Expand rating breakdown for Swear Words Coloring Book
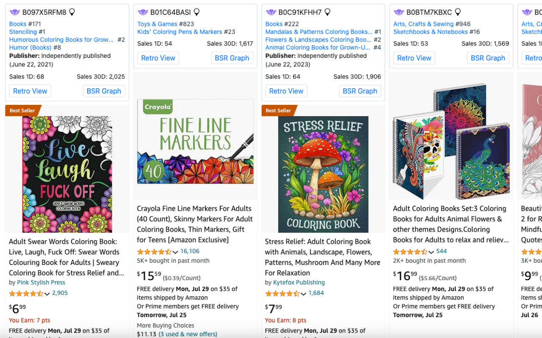542x338 pixels. pyautogui.click(x=47, y=294)
